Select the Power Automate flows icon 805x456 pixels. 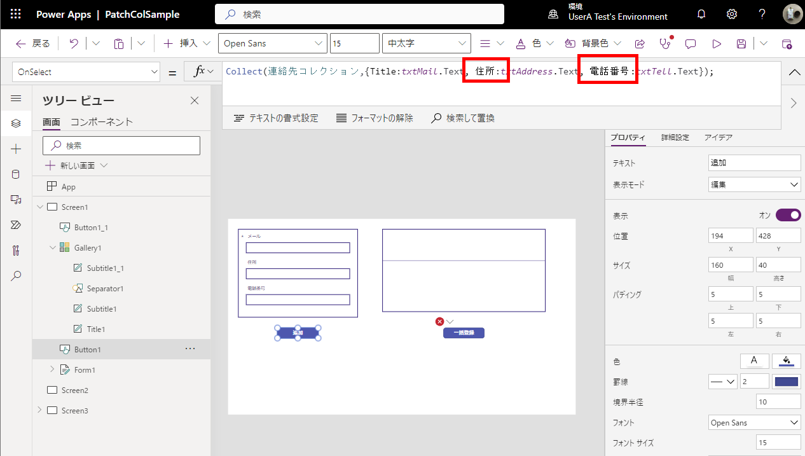15,225
